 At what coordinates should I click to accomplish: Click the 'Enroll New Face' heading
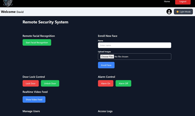click(x=108, y=36)
